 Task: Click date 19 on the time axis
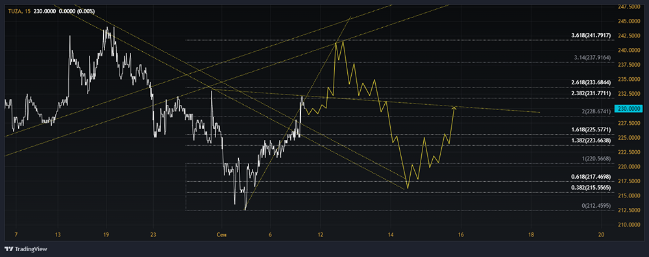click(106, 235)
